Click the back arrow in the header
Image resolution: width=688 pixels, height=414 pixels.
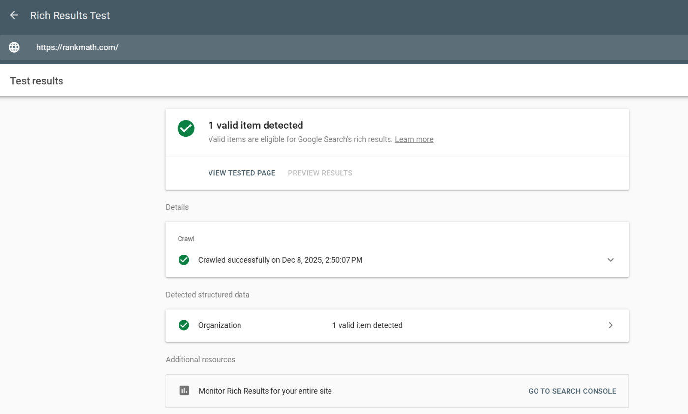[14, 15]
